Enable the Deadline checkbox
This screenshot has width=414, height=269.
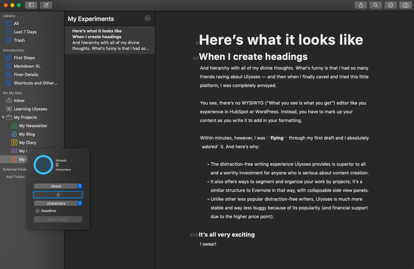coord(38,211)
